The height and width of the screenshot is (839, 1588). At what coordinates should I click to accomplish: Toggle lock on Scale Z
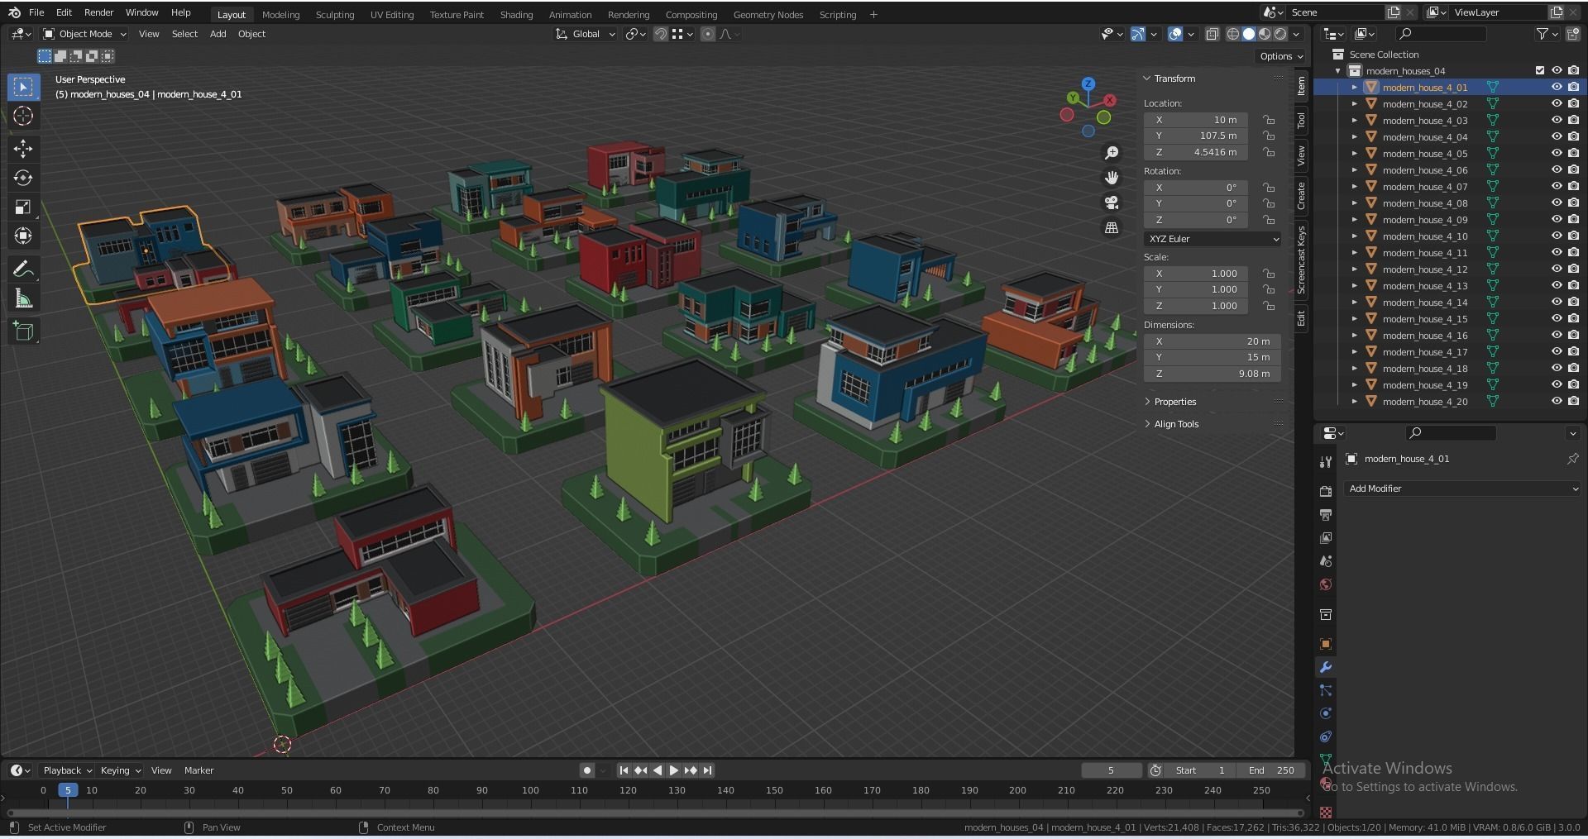click(1269, 306)
